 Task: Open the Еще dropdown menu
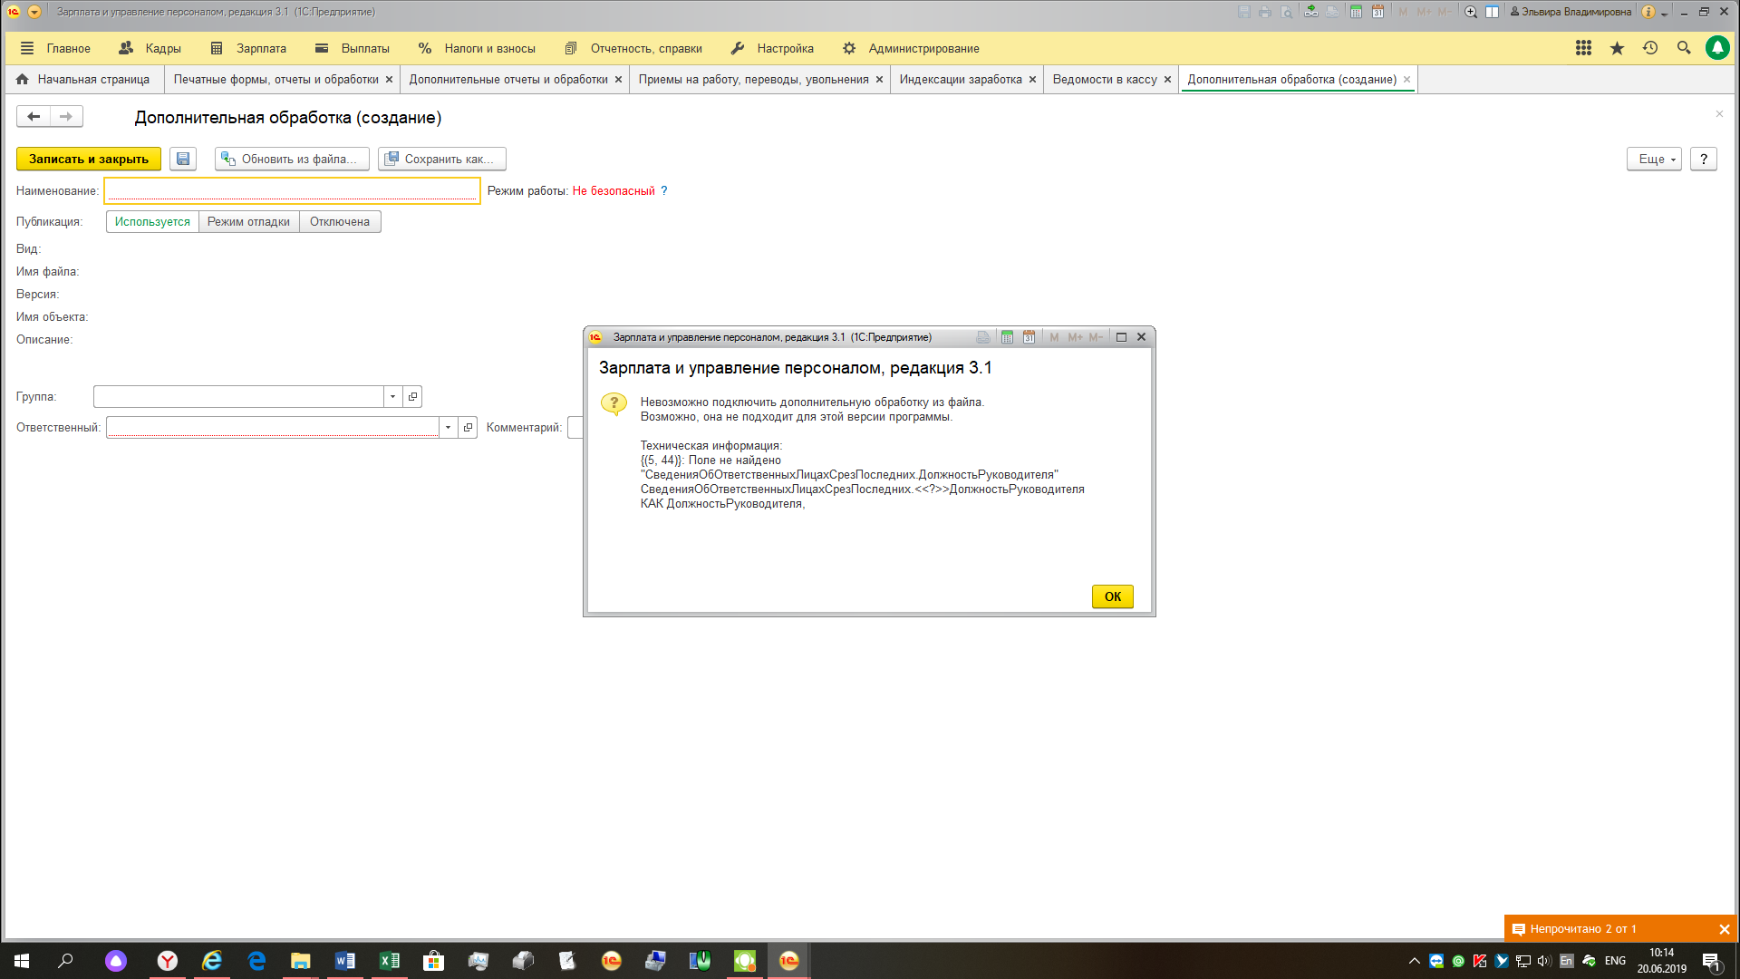click(x=1654, y=159)
